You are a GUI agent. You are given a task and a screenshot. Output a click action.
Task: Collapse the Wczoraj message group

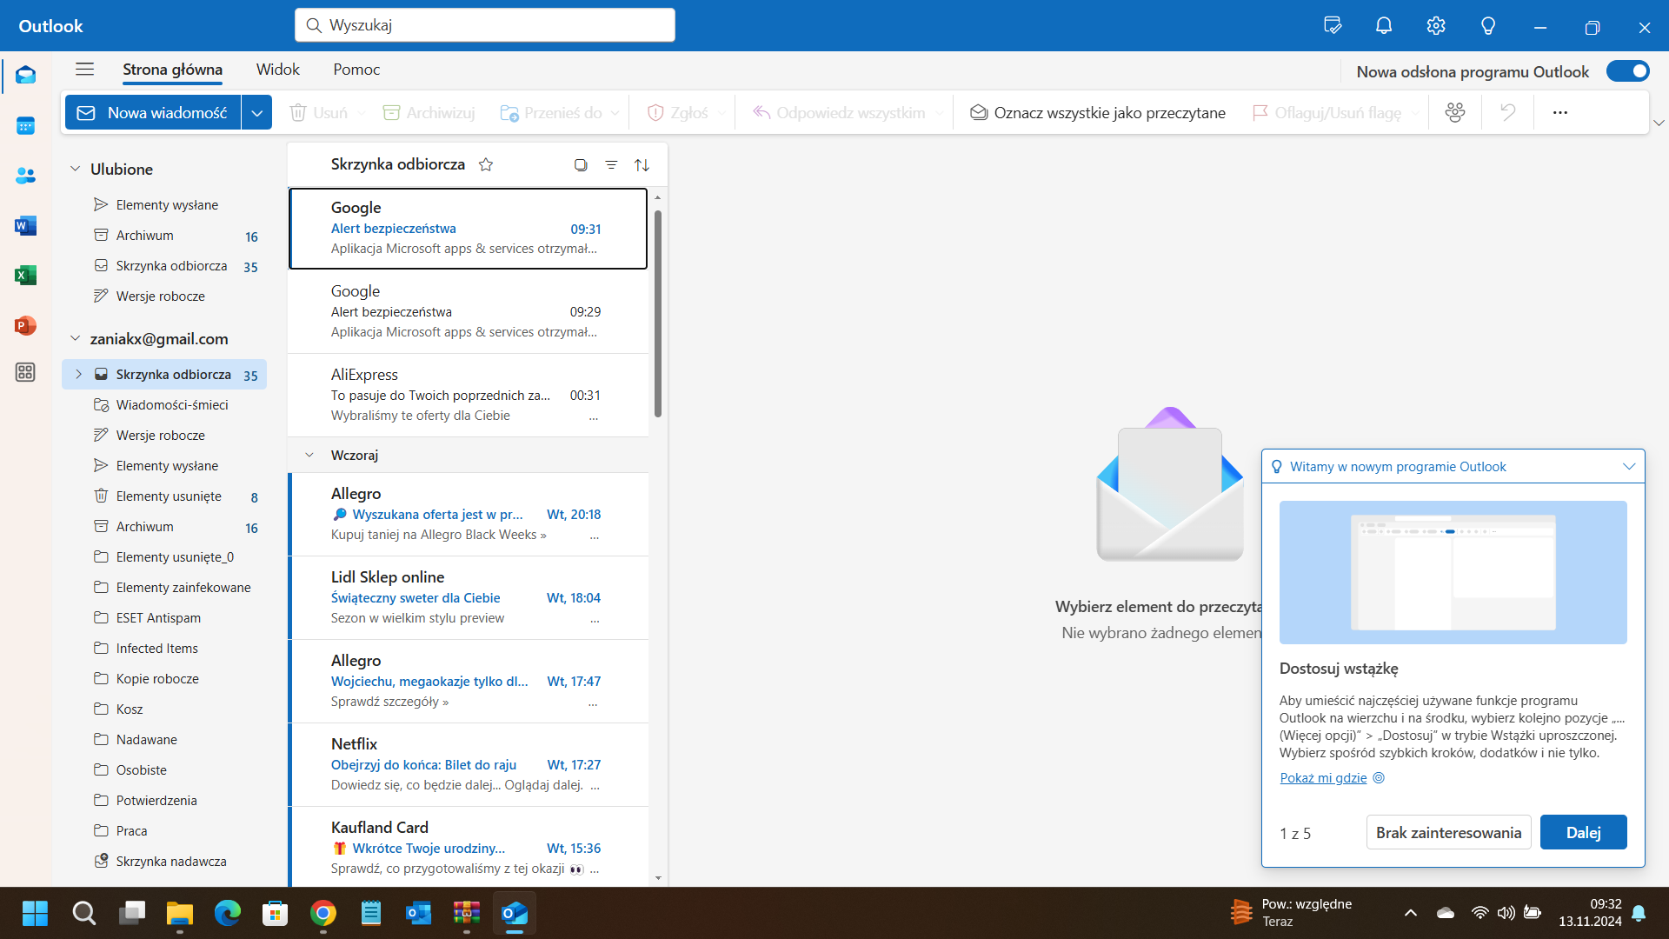pos(309,455)
